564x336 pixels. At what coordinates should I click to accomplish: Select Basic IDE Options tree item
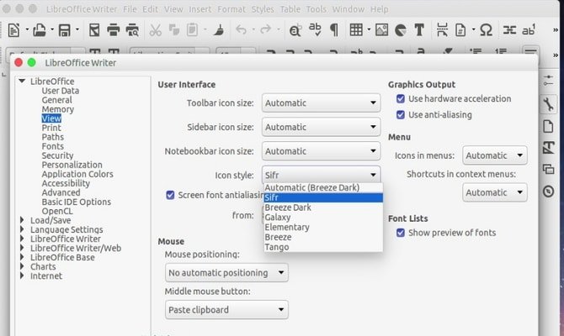77,202
